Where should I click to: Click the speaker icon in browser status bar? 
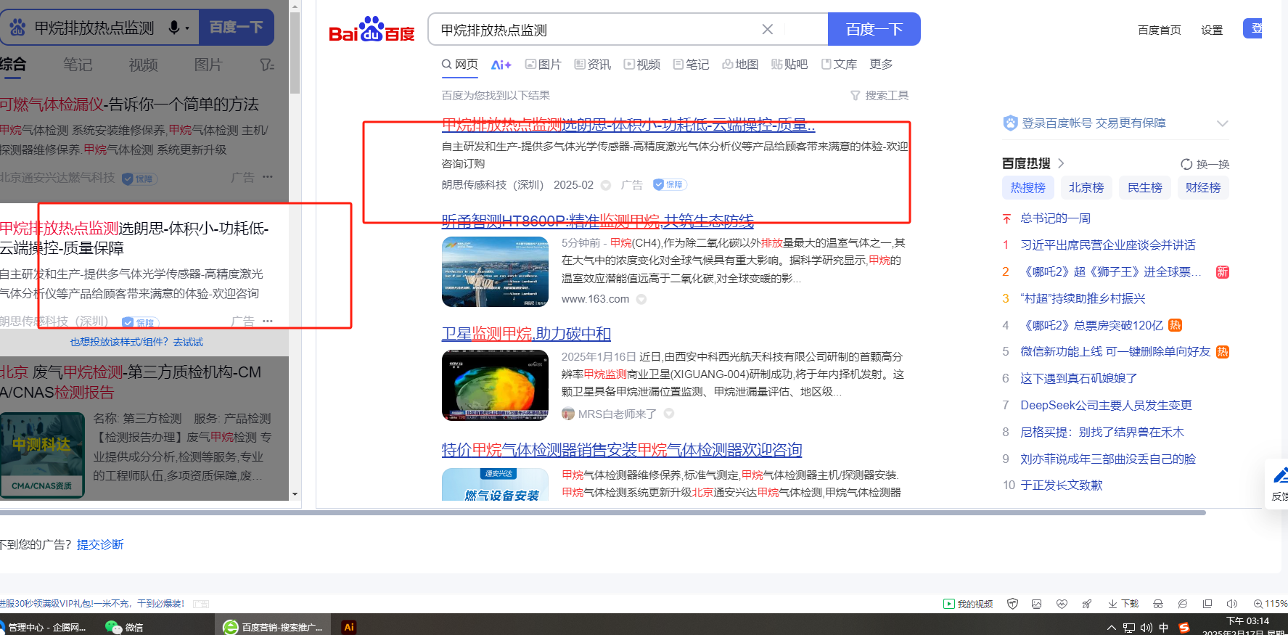pyautogui.click(x=1232, y=604)
